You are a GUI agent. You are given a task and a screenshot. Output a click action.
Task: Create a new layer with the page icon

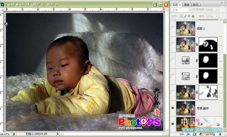point(214,134)
